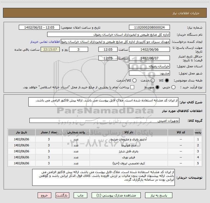Screen dimensions: 210x203
Task: Click the چاپ print button
Action: (x=80, y=195)
